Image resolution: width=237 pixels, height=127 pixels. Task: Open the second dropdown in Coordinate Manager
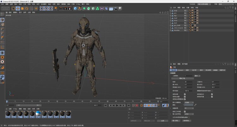point(149,121)
